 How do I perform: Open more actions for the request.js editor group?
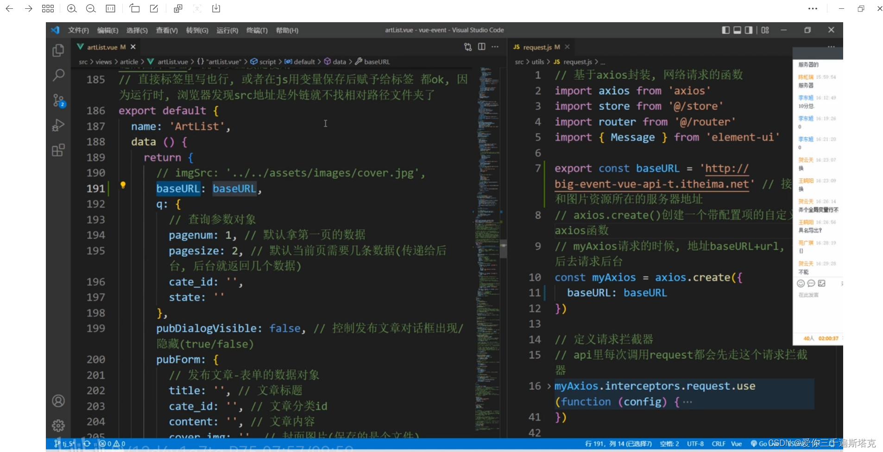[x=832, y=47]
